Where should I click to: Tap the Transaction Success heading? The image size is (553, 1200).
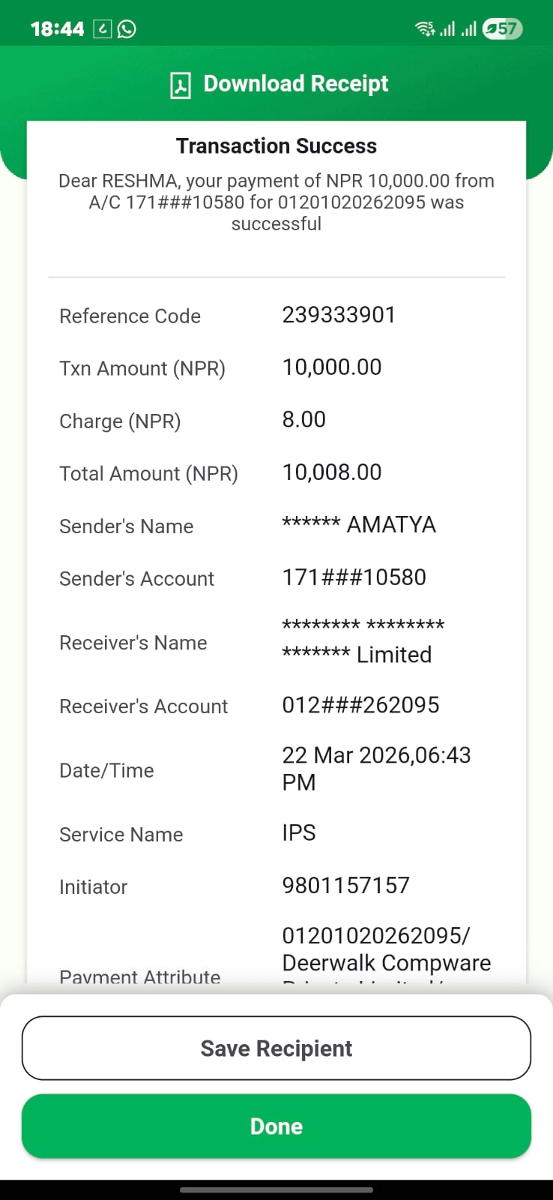pos(276,145)
